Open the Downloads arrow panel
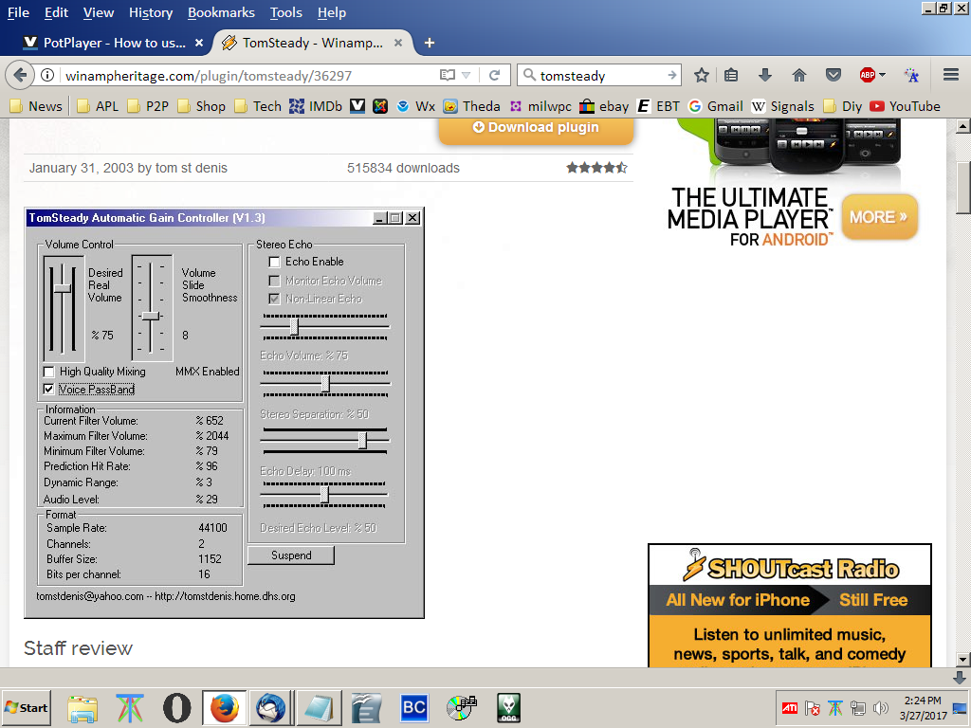The image size is (971, 728). tap(765, 76)
